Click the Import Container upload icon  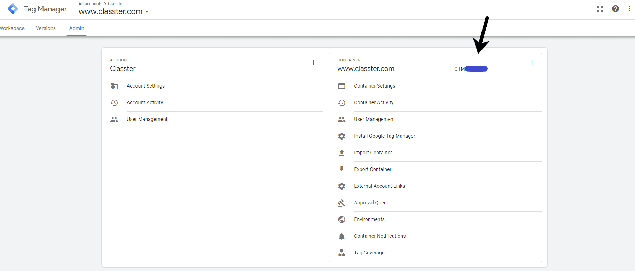tap(342, 153)
